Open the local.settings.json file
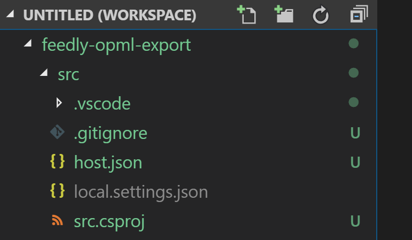This screenshot has width=412, height=240. pyautogui.click(x=141, y=191)
